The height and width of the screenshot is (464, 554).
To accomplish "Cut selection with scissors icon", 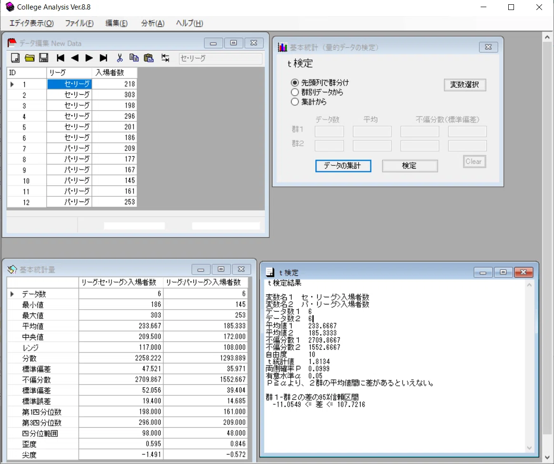I will [120, 58].
